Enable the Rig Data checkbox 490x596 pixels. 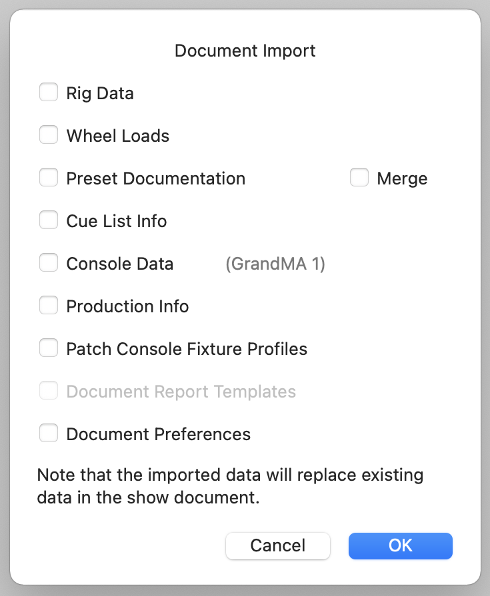pos(49,92)
